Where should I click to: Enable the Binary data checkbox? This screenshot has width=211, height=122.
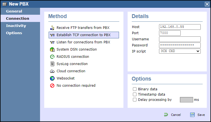tap(135, 89)
